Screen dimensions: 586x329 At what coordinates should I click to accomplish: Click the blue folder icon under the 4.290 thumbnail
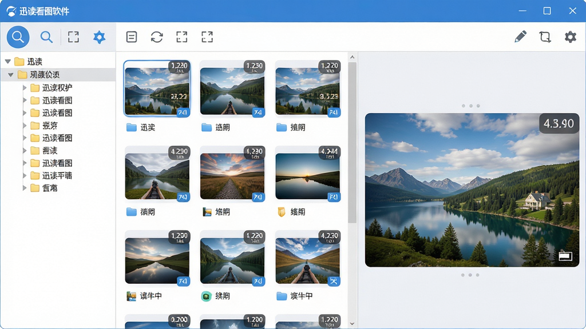point(132,212)
